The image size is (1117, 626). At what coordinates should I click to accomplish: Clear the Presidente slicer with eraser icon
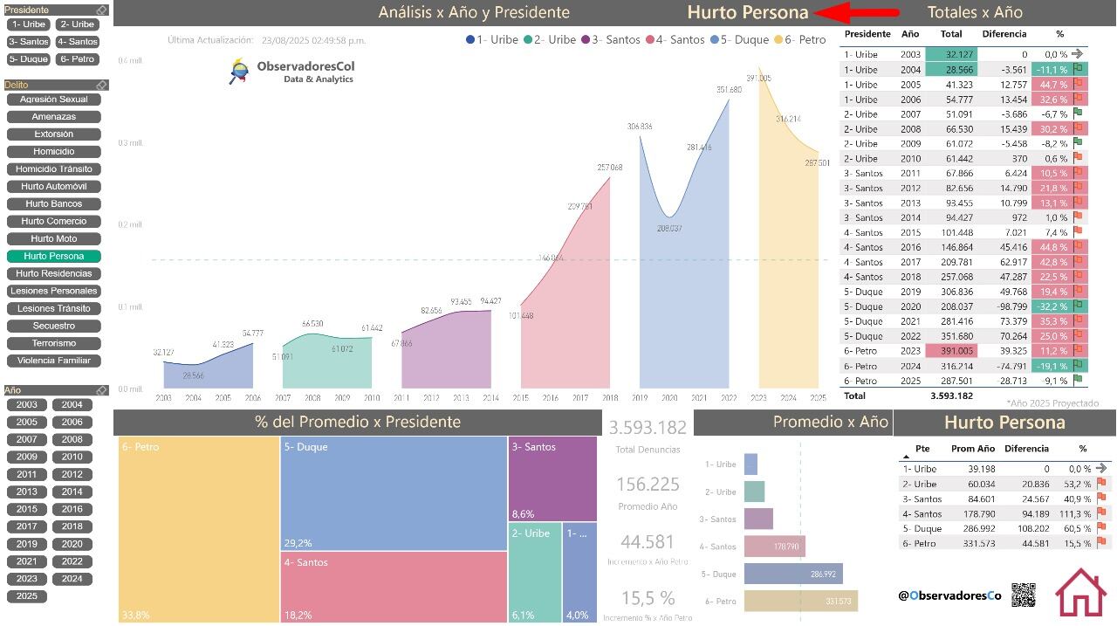point(101,10)
